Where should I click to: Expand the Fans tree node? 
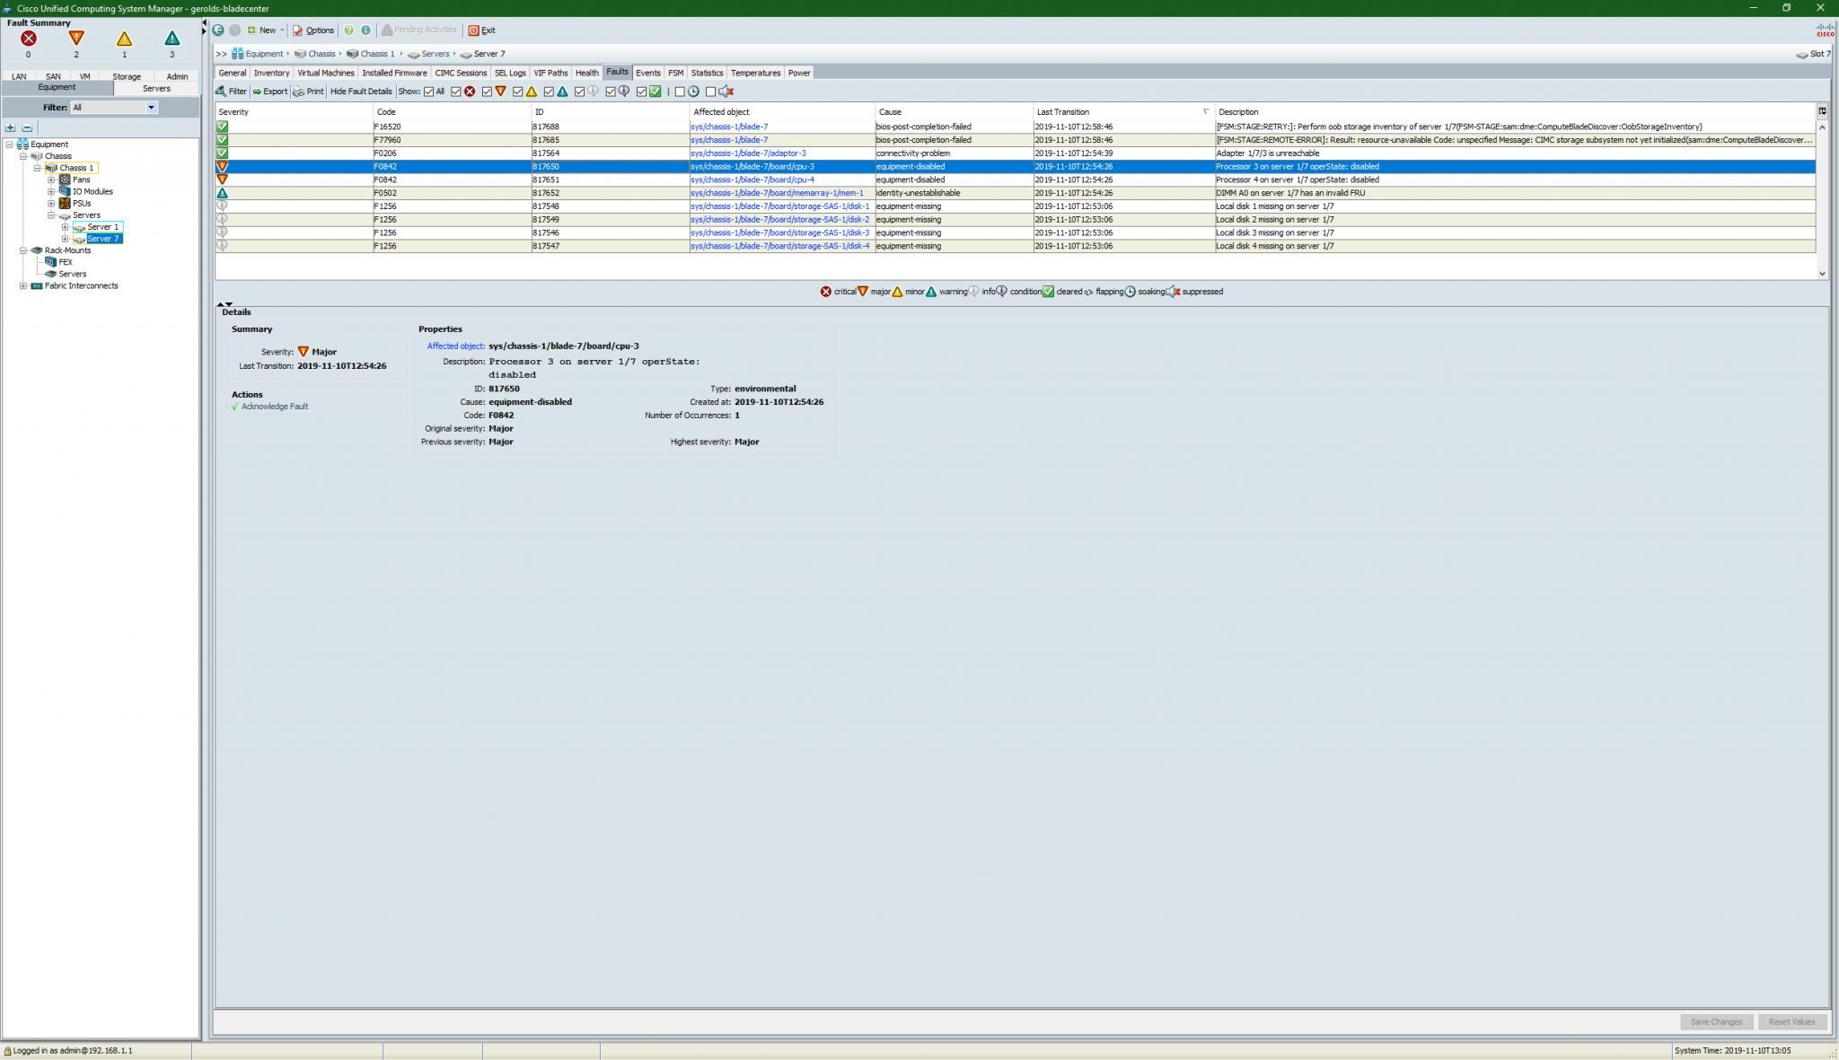coord(51,180)
